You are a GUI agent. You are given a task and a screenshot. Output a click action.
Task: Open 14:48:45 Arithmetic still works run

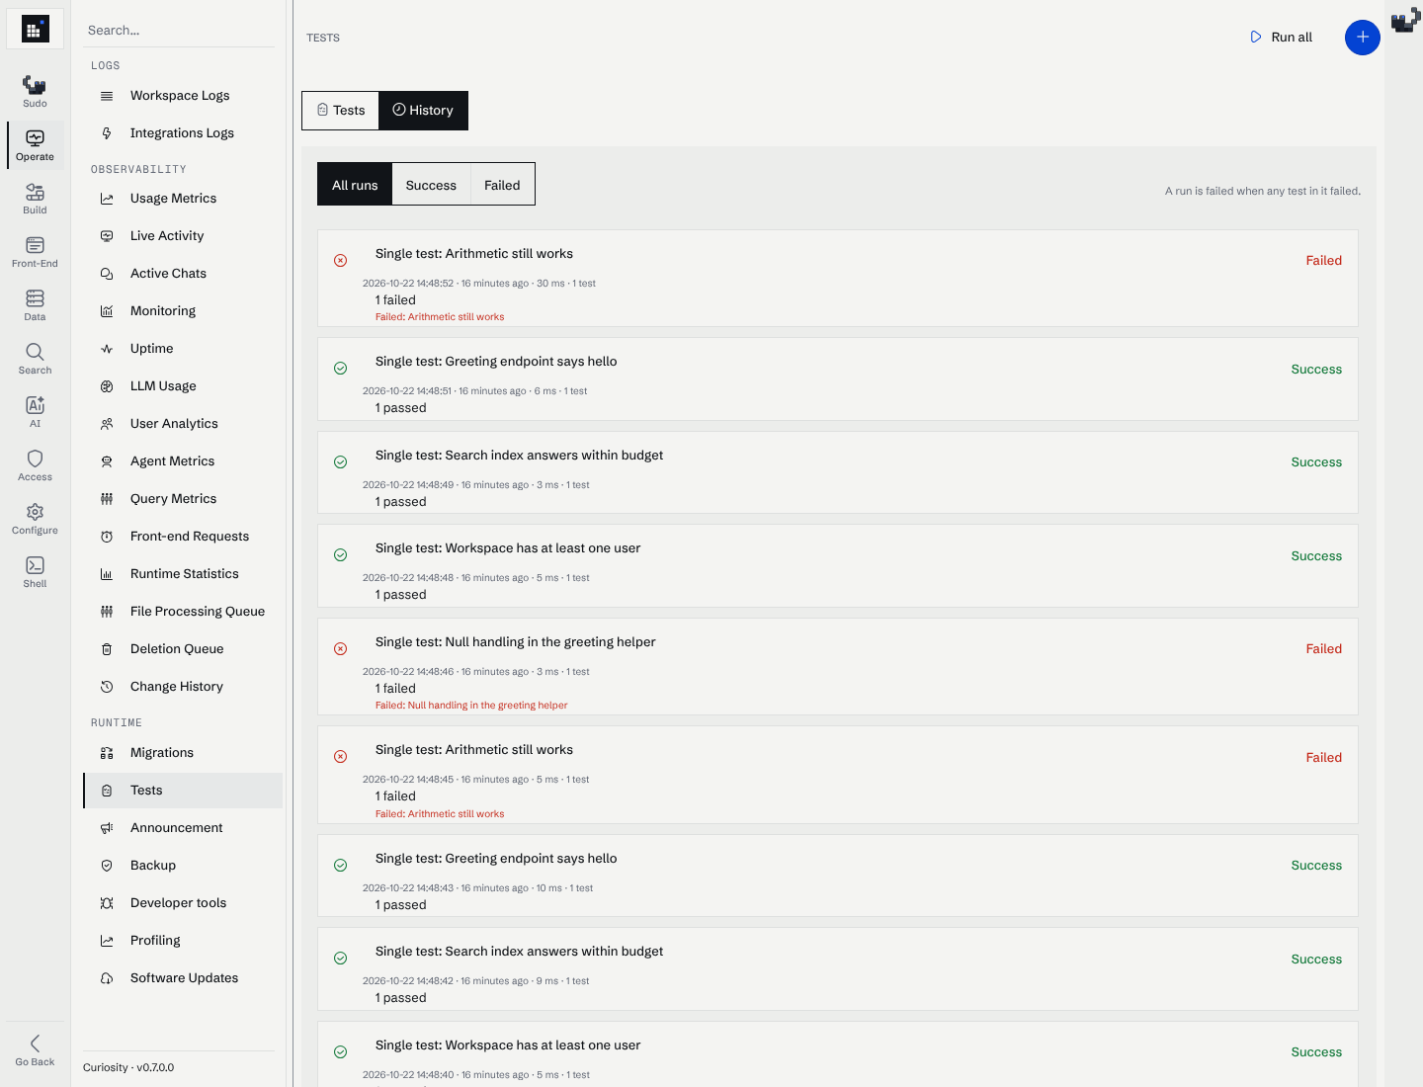pyautogui.click(x=837, y=775)
